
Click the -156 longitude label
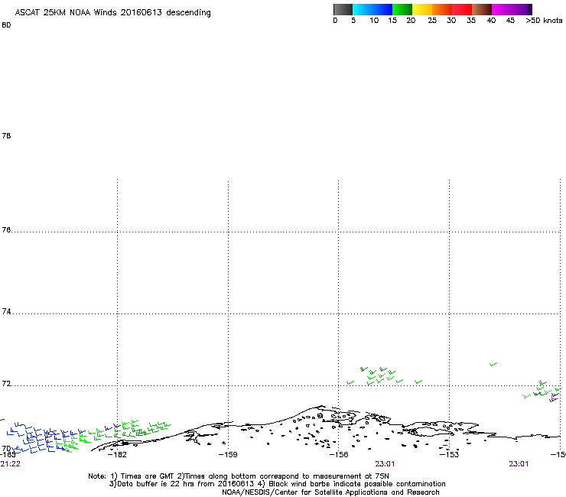coord(339,455)
